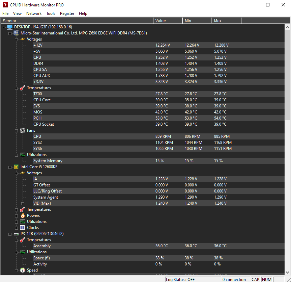Image resolution: width=291 pixels, height=282 pixels.
Task: Open the View menu
Action: click(x=17, y=14)
